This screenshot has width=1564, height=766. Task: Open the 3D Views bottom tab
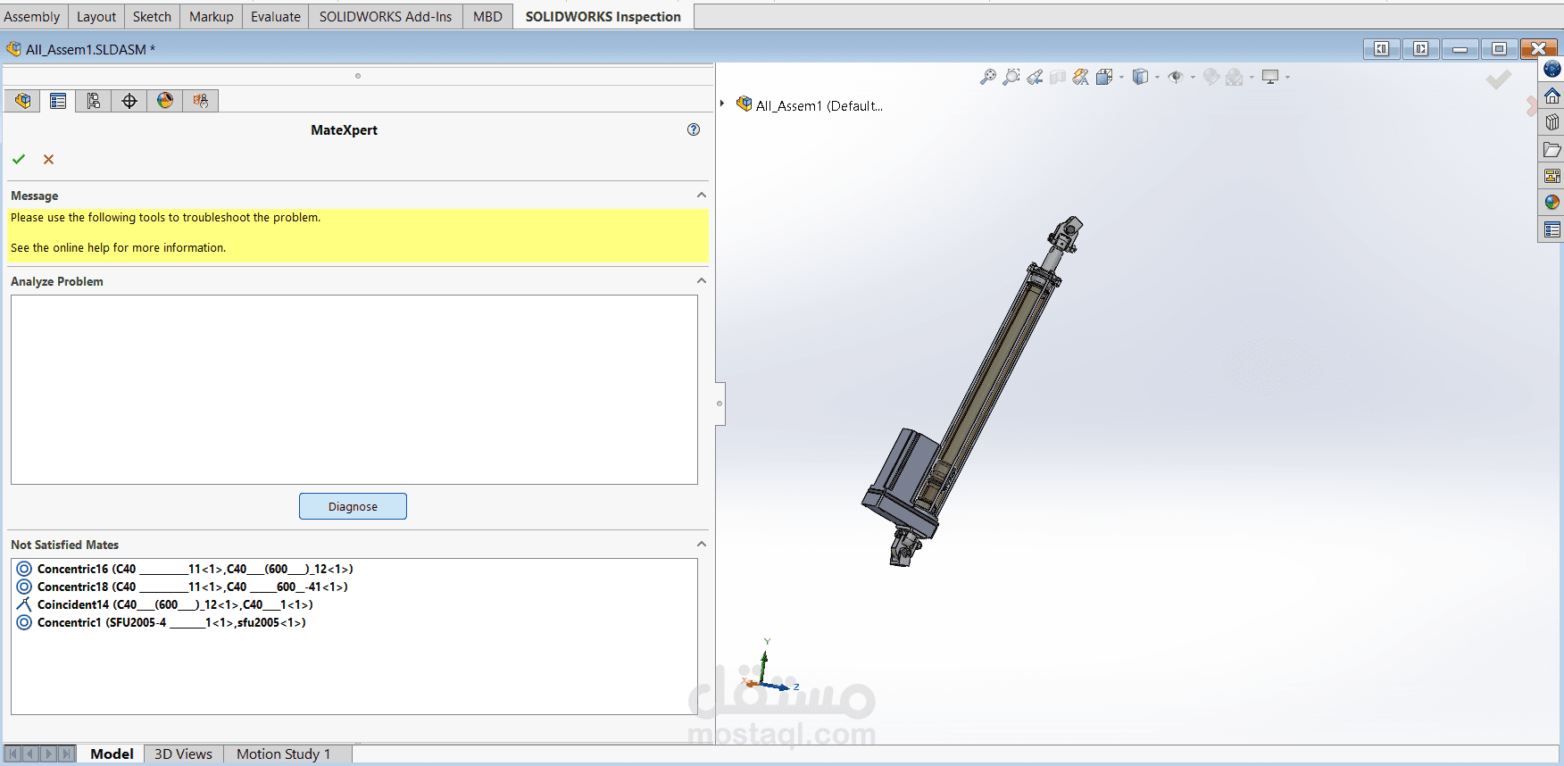(183, 754)
